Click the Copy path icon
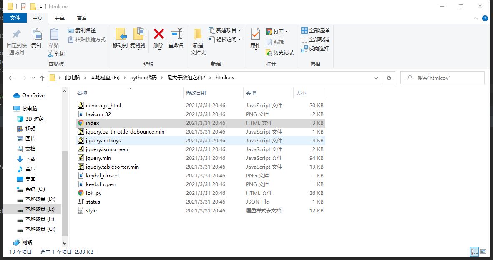493x260 pixels. point(71,30)
